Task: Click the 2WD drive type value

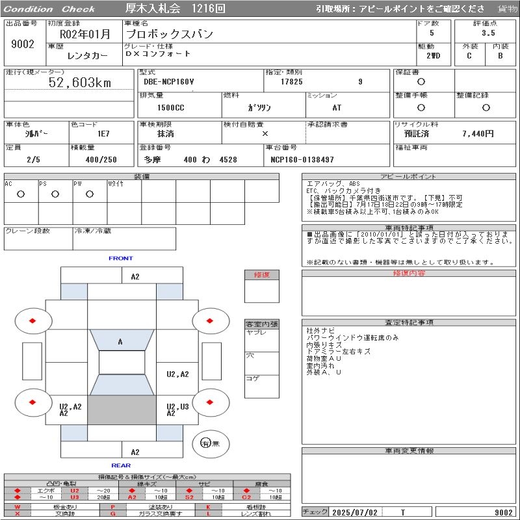Action: pos(434,56)
